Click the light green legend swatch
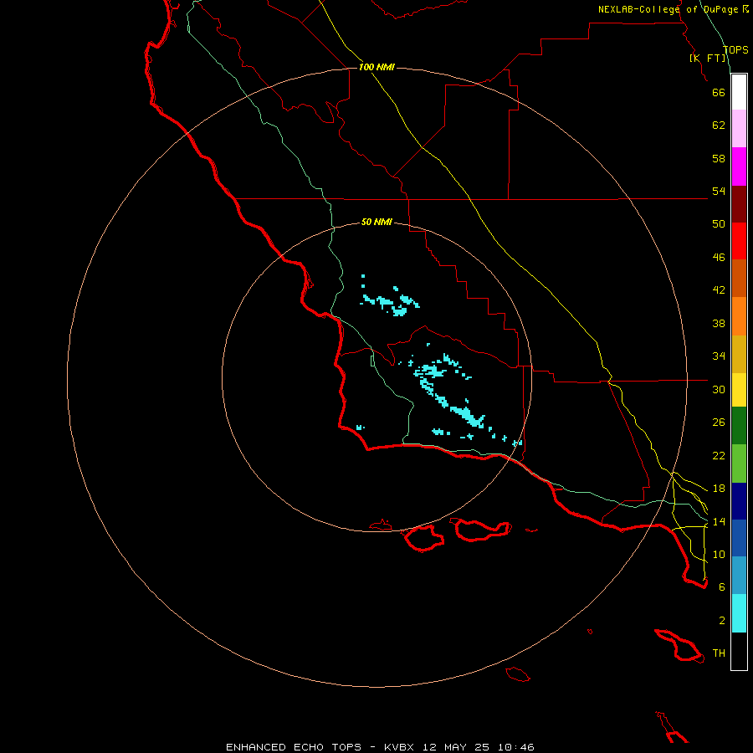753x753 pixels. [x=739, y=464]
